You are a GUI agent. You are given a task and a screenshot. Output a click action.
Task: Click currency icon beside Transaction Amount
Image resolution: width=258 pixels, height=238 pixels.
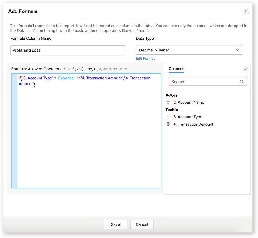point(168,124)
